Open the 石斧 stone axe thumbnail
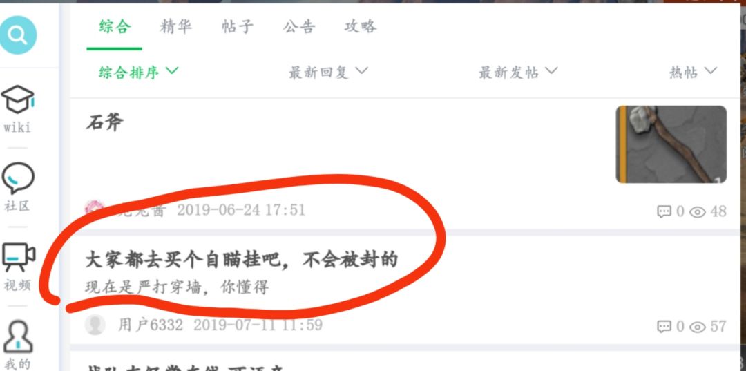746x371 pixels. [671, 144]
